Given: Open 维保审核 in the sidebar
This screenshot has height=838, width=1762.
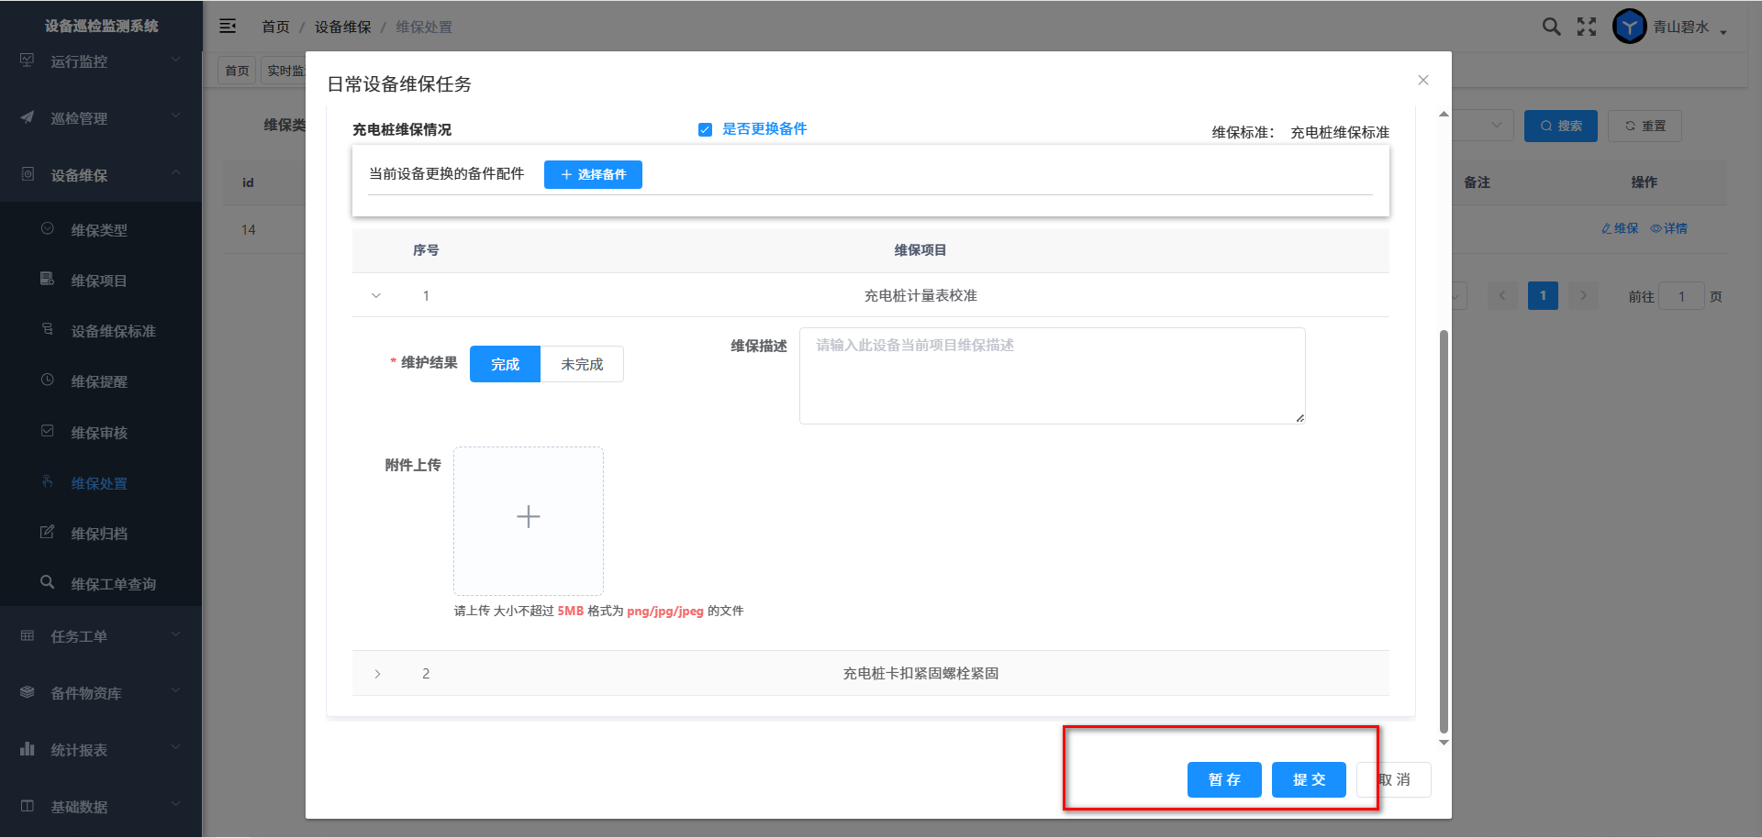Looking at the screenshot, I should [99, 433].
